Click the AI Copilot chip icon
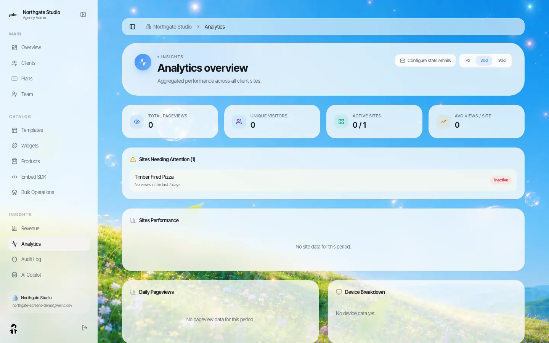The width and height of the screenshot is (549, 343). (14, 275)
